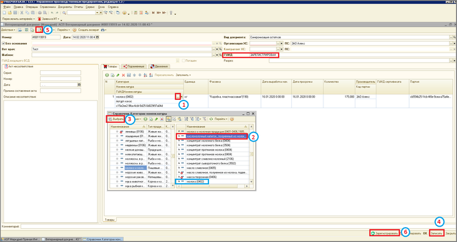Image resolution: width=457 pixels, height=242 pixels.
Task: Select the Товары tab
Action: [x=110, y=66]
